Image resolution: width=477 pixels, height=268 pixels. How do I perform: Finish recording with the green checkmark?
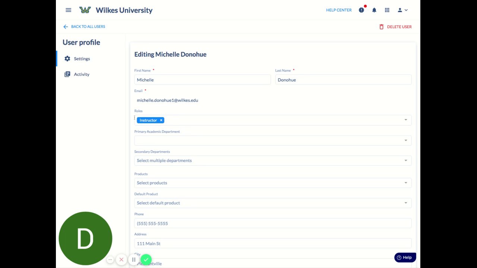(146, 259)
